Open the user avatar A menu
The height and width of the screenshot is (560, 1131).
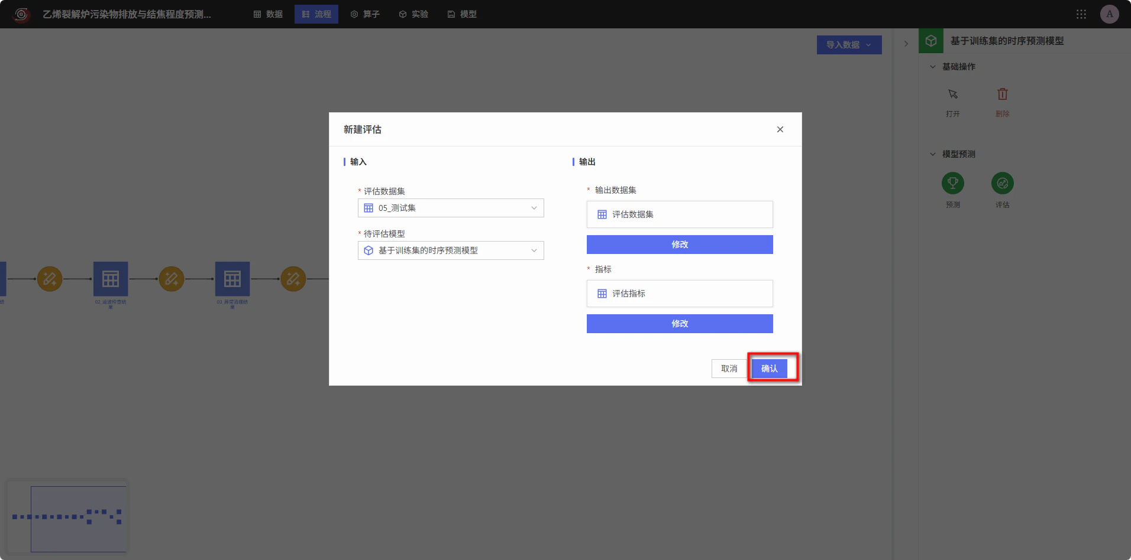1110,14
